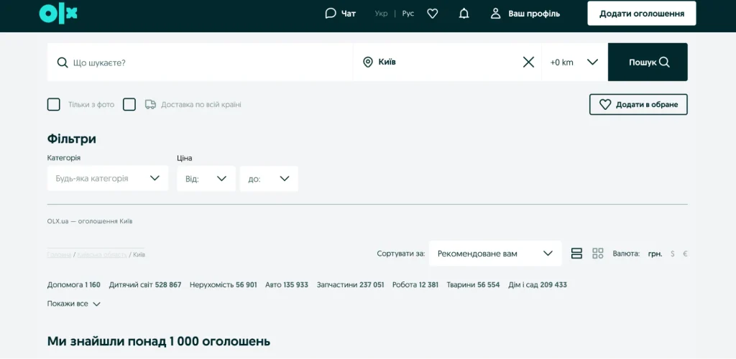
Task: Click Додати в обране button
Action: [638, 105]
